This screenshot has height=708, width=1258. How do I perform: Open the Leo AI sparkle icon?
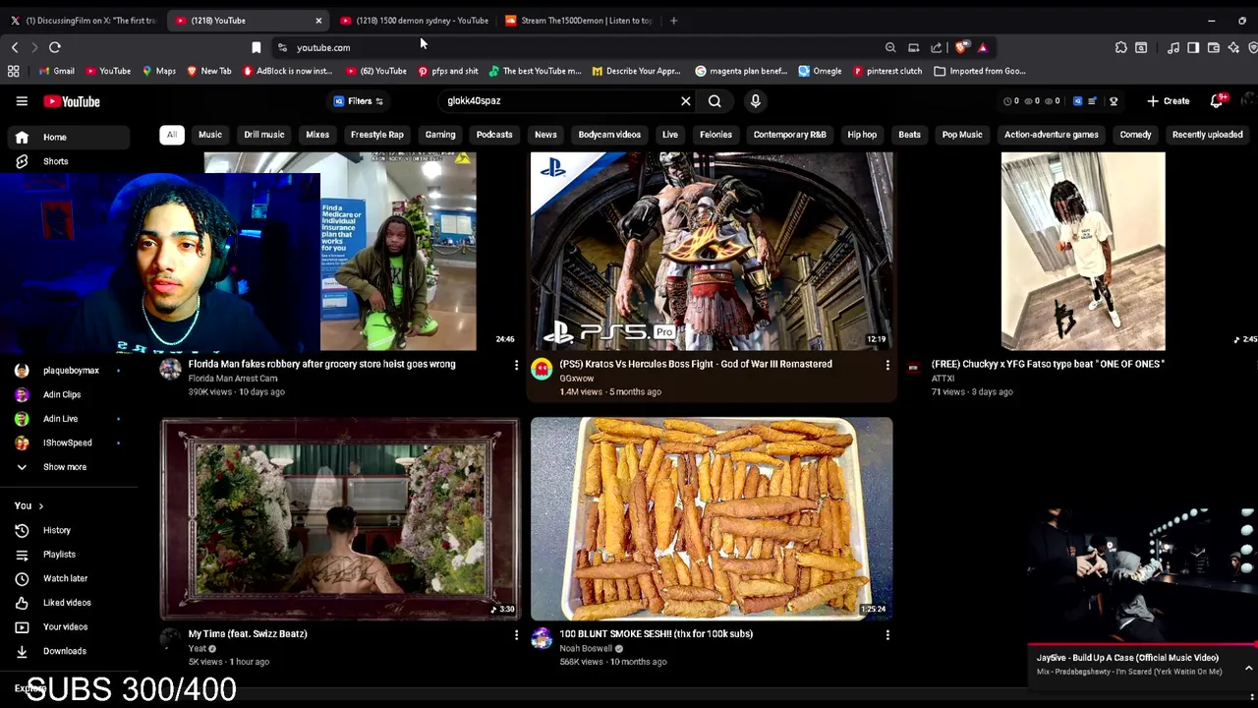click(x=1233, y=47)
